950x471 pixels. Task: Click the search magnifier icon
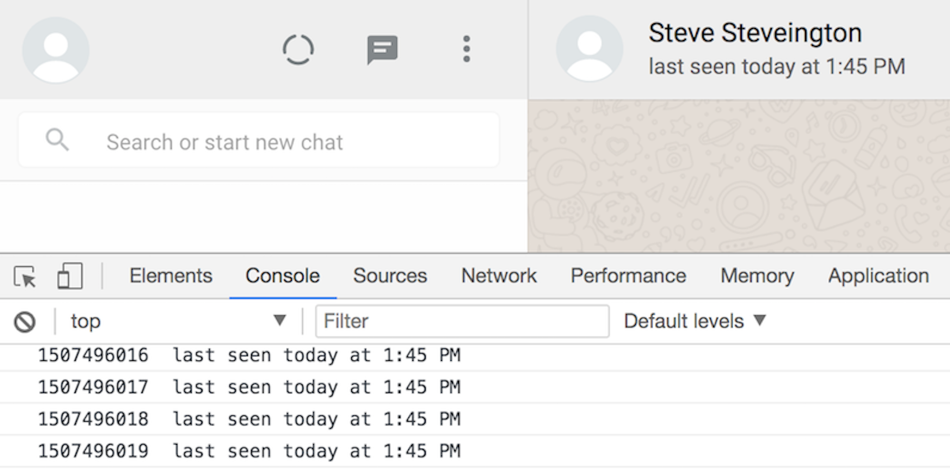(x=57, y=140)
